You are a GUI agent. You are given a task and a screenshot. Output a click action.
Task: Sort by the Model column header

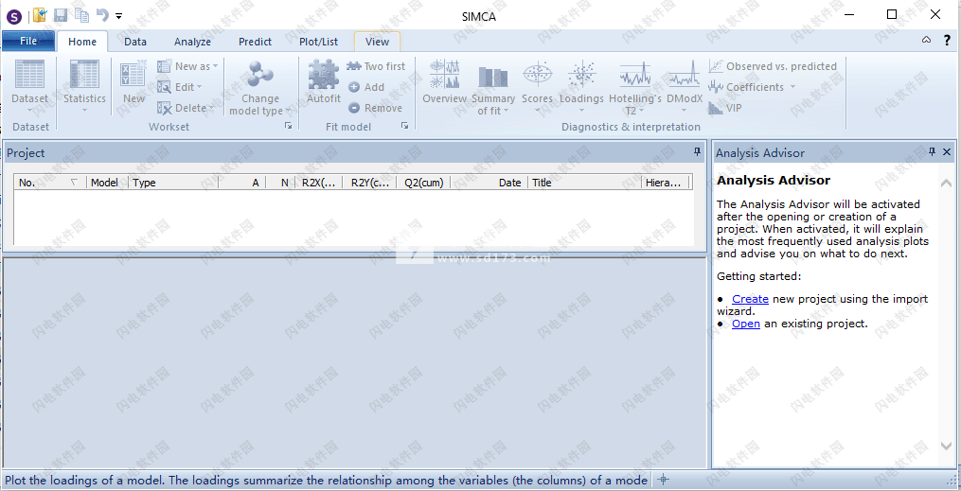point(107,183)
